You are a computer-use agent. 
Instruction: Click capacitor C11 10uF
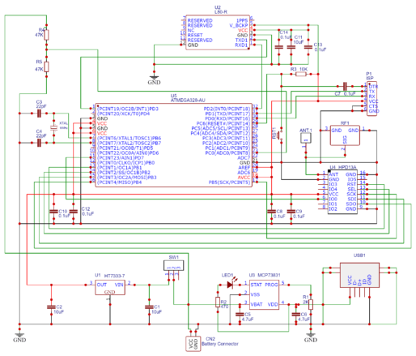291,47
